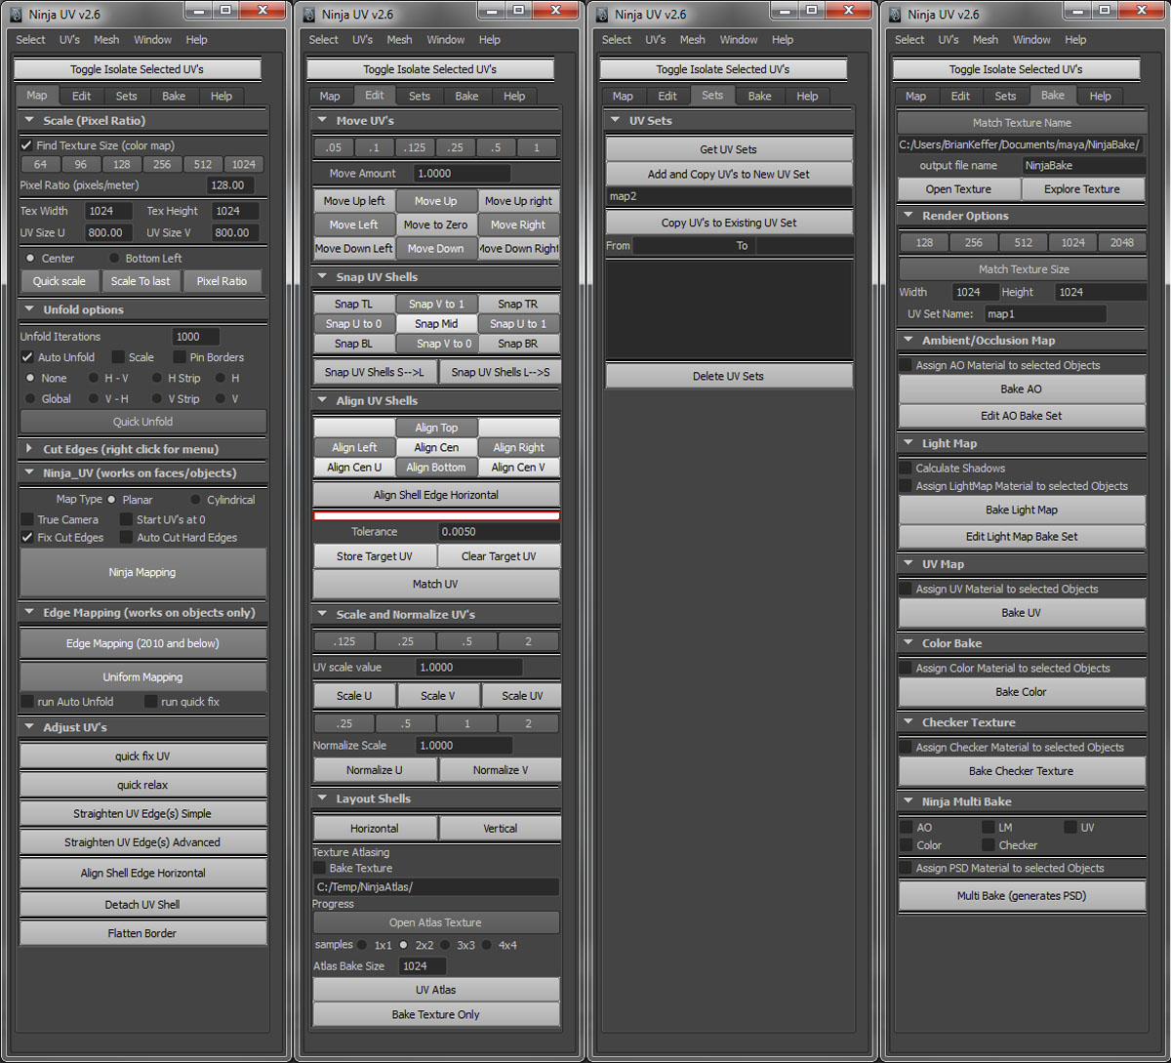Click the Quick scale button
This screenshot has height=1063, width=1171.
(x=60, y=281)
